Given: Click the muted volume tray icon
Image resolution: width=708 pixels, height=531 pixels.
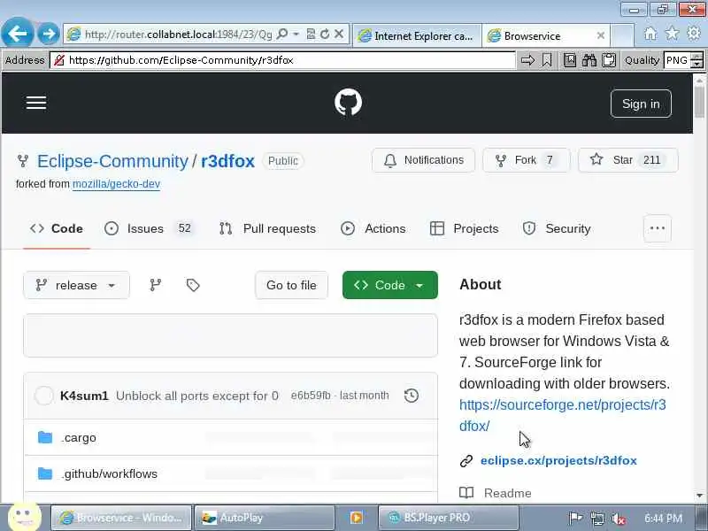Looking at the screenshot, I should coord(618,519).
